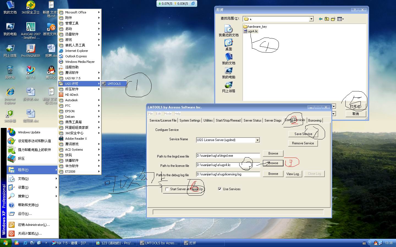
Task: Select the NX 7.5 desktop shortcut
Action: point(31,72)
